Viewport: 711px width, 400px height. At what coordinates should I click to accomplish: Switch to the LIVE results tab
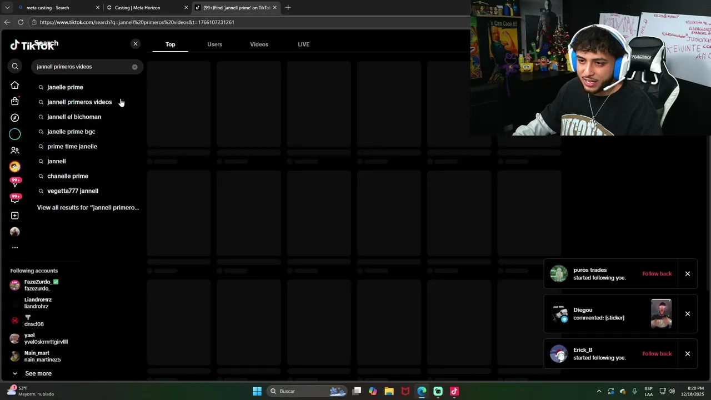pyautogui.click(x=303, y=44)
